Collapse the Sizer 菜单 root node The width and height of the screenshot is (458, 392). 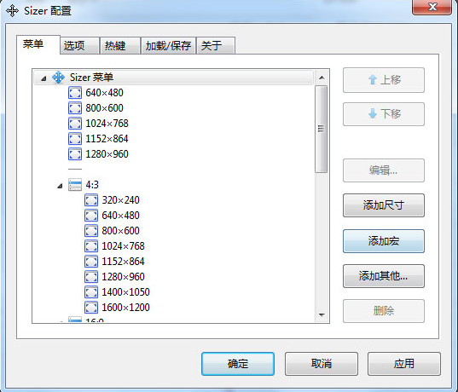(x=43, y=78)
